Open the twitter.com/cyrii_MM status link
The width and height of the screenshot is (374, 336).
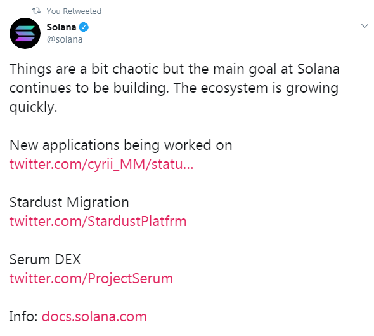pyautogui.click(x=101, y=164)
